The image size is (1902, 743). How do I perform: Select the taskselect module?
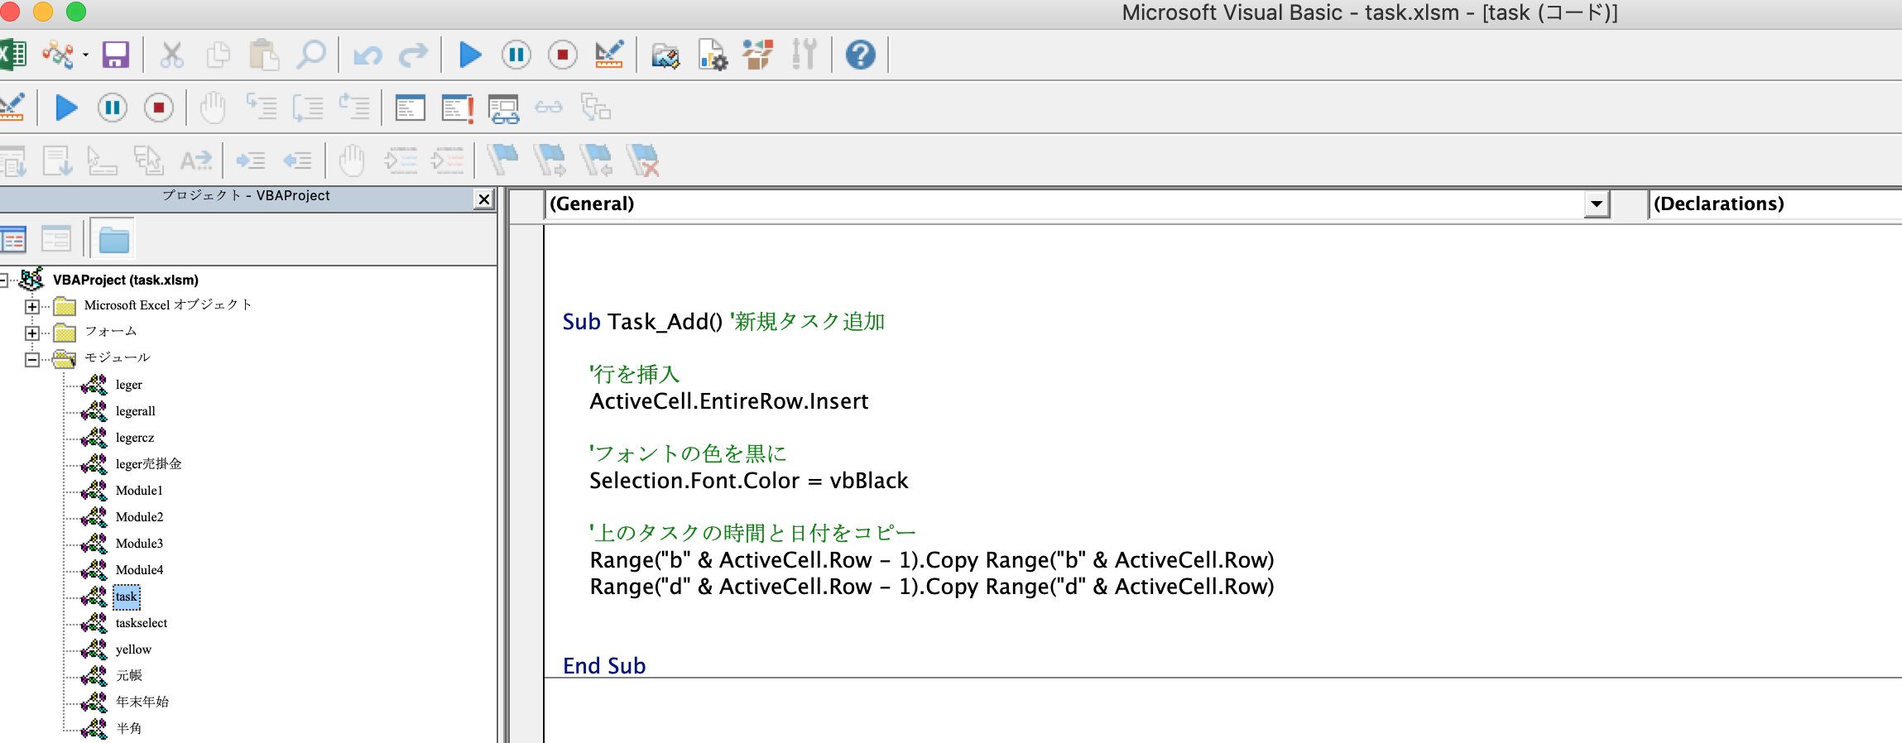point(142,623)
